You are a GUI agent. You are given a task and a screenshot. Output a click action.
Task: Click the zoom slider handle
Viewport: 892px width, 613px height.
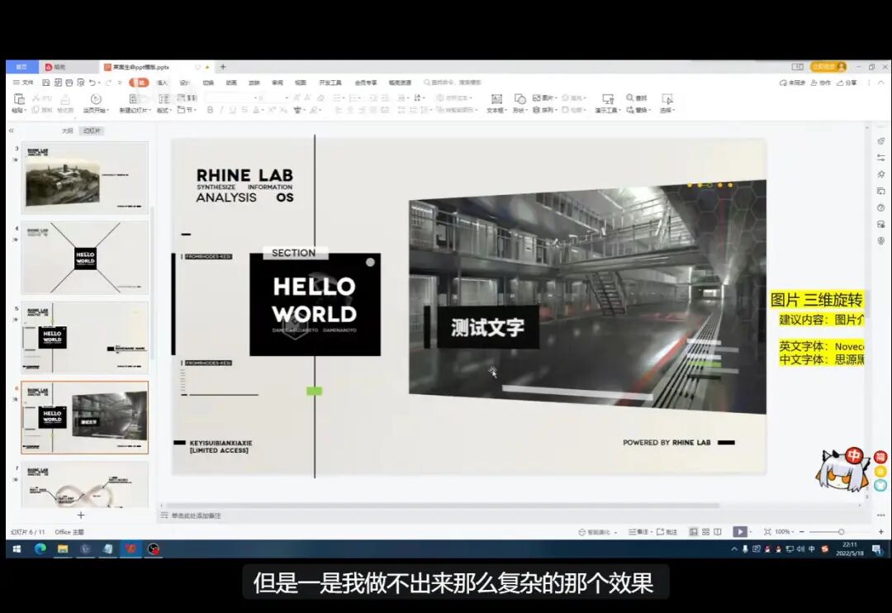coord(841,531)
